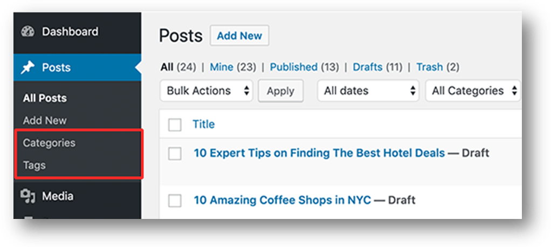This screenshot has width=551, height=247.
Task: Open Categories submenu item
Action: point(49,143)
